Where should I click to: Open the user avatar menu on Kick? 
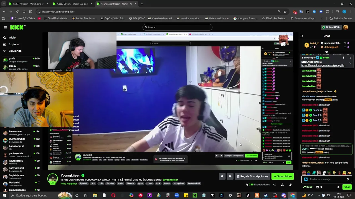[x=346, y=27]
